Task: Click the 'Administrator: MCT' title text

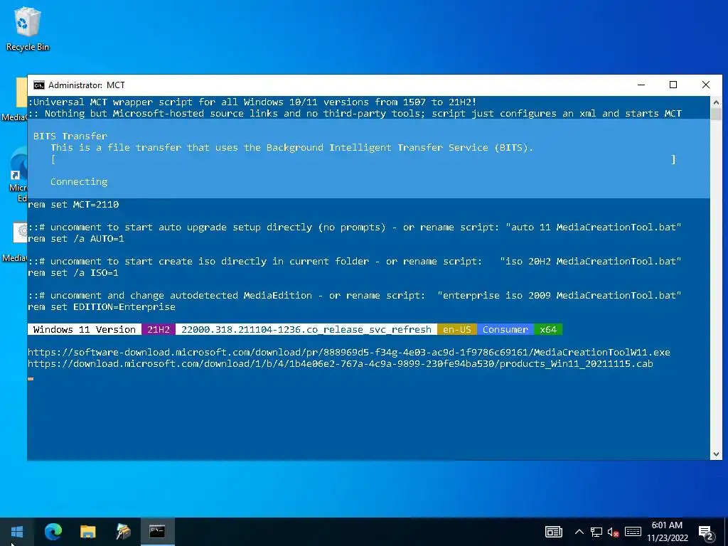Action: (x=86, y=85)
